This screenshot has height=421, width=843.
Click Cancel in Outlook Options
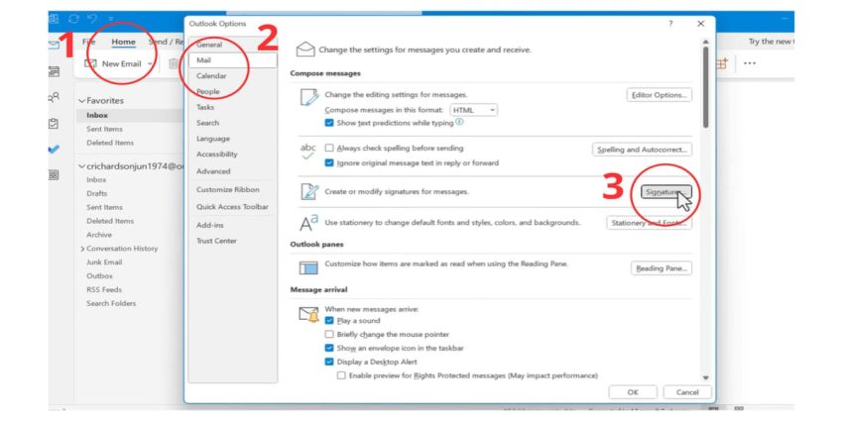coord(687,392)
